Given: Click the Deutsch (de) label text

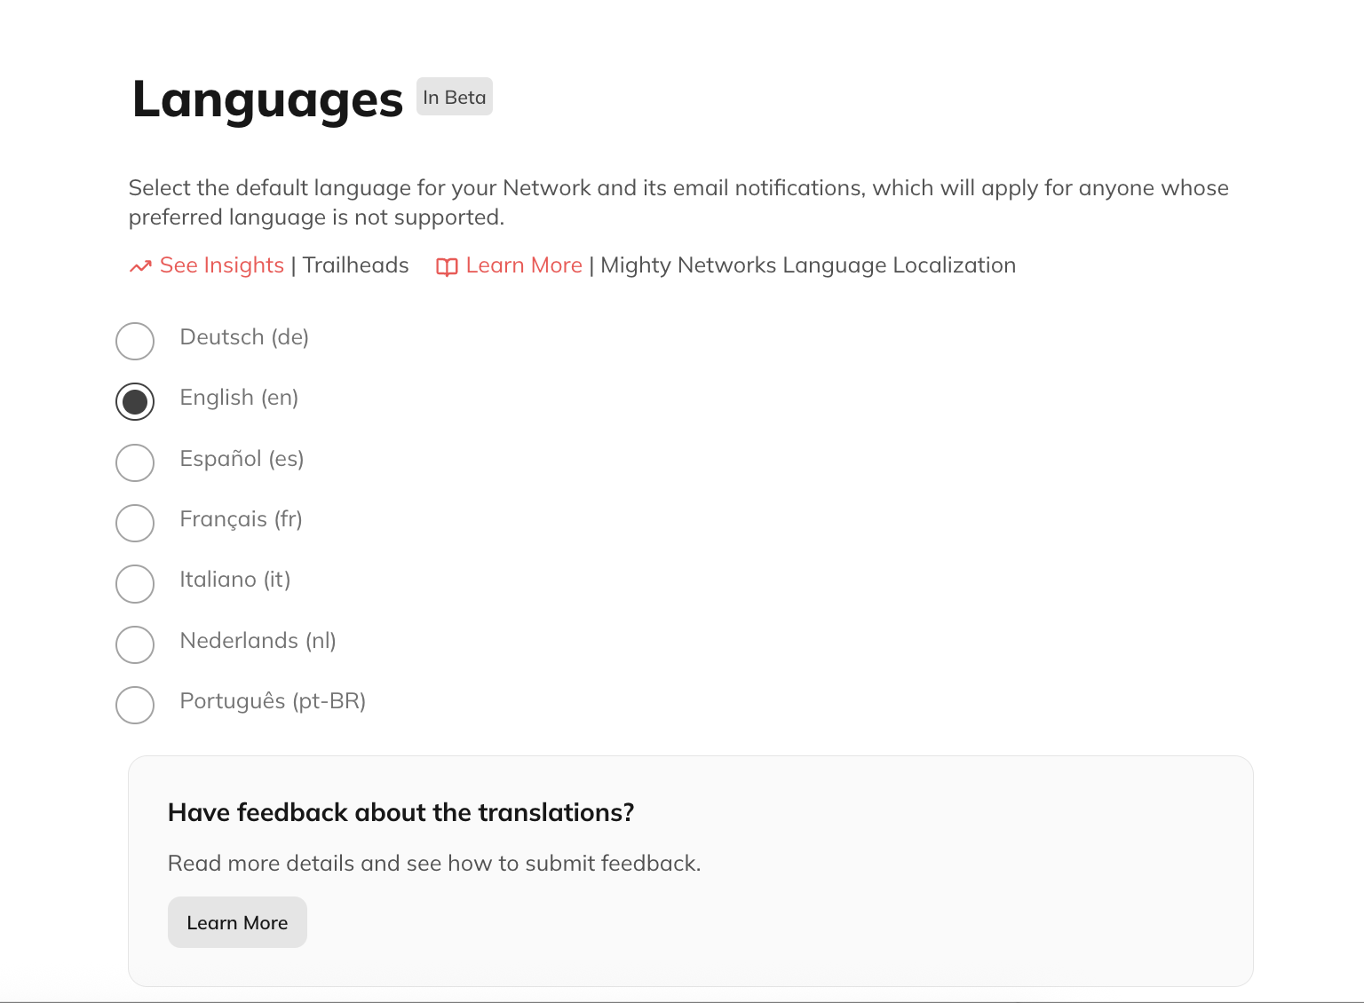Looking at the screenshot, I should pyautogui.click(x=244, y=337).
